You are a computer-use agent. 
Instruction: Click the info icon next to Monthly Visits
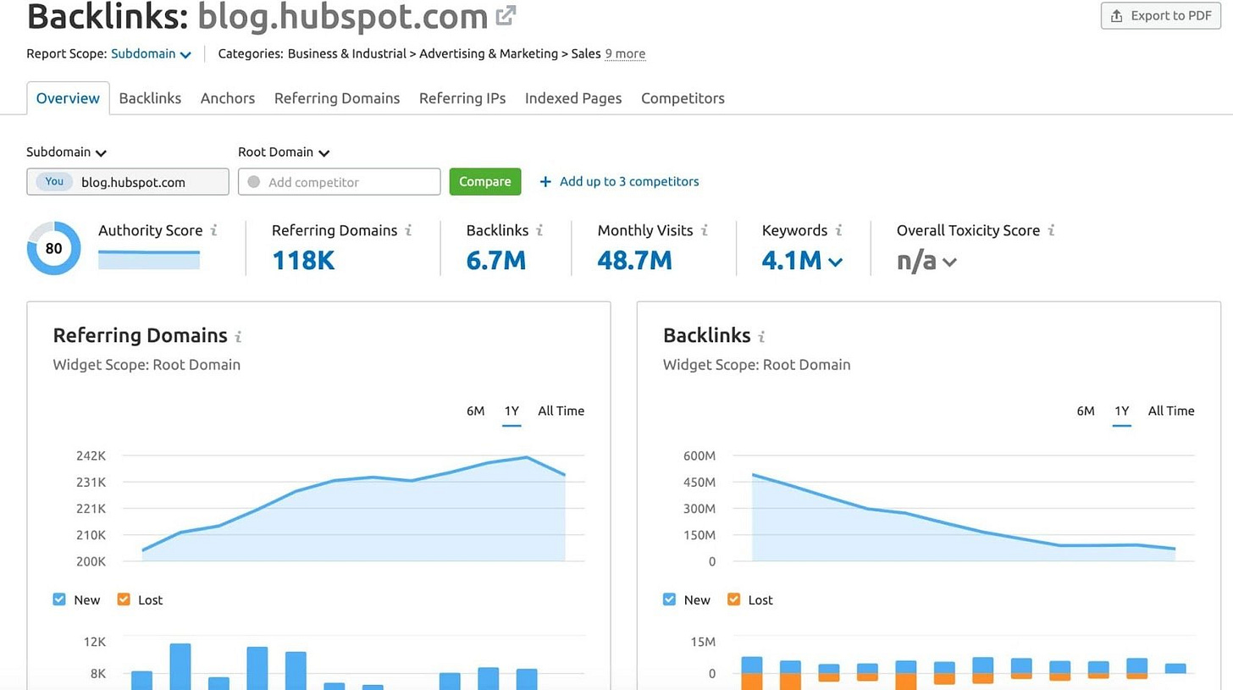(707, 230)
